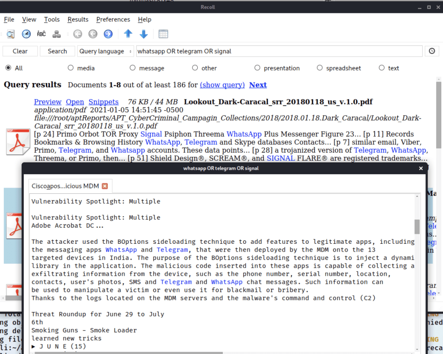
Task: Show results as table grid icon
Action: [163, 34]
